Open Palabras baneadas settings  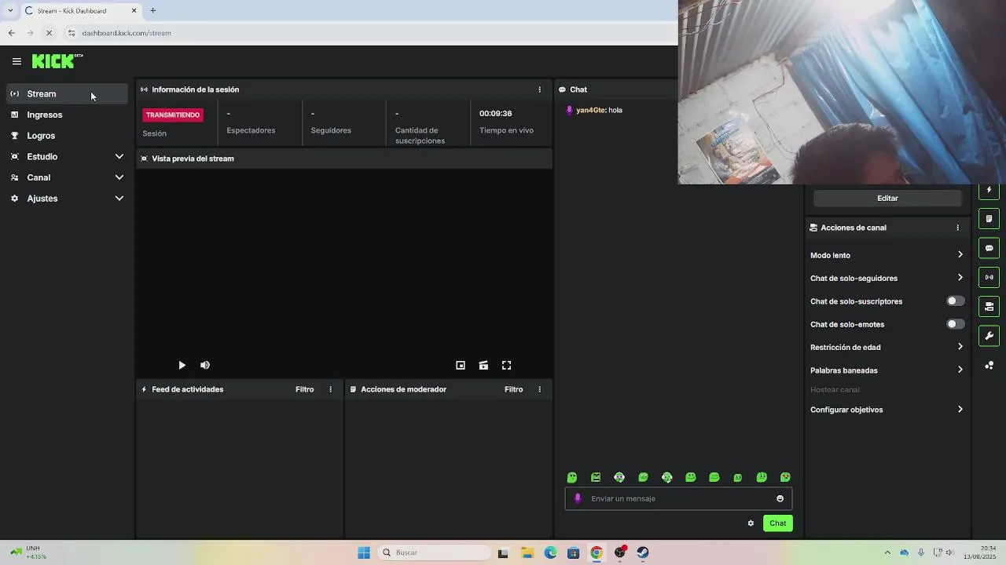tap(887, 370)
